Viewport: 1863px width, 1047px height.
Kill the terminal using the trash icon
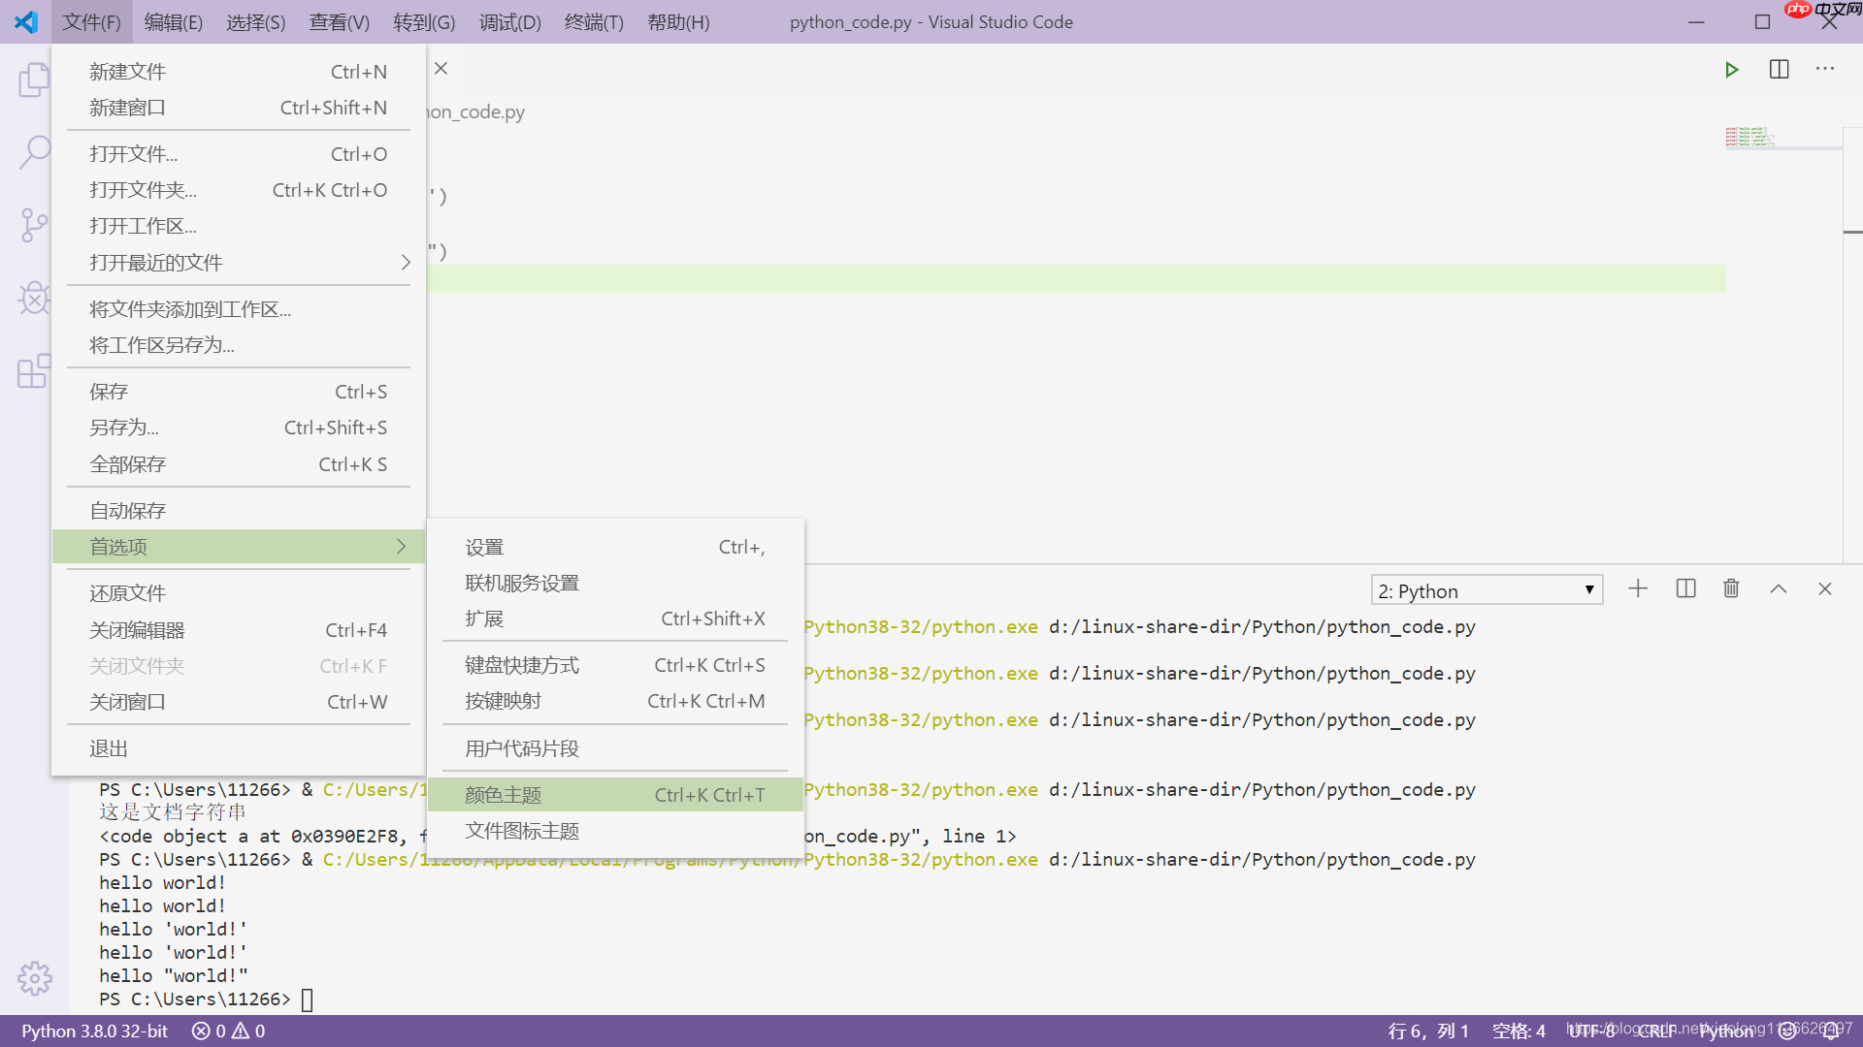tap(1731, 588)
